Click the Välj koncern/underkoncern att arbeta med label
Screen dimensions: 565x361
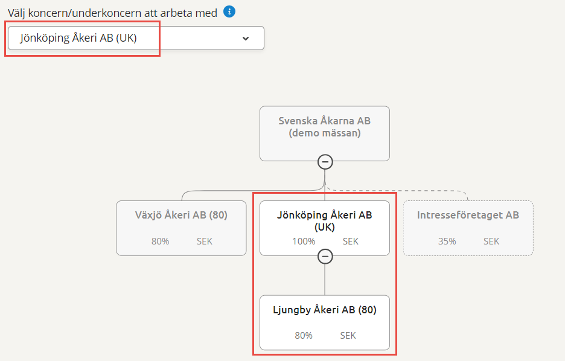(112, 13)
